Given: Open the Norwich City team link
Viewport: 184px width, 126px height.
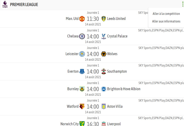Looking at the screenshot, I should tap(69, 124).
